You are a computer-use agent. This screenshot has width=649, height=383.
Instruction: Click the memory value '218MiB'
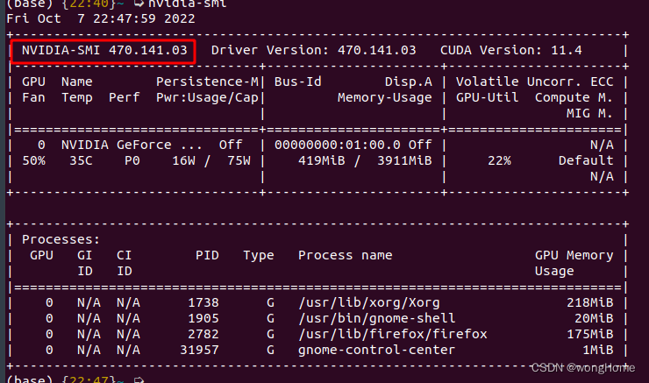590,302
